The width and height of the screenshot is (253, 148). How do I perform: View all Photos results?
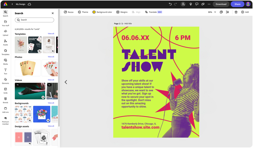[x=51, y=57]
